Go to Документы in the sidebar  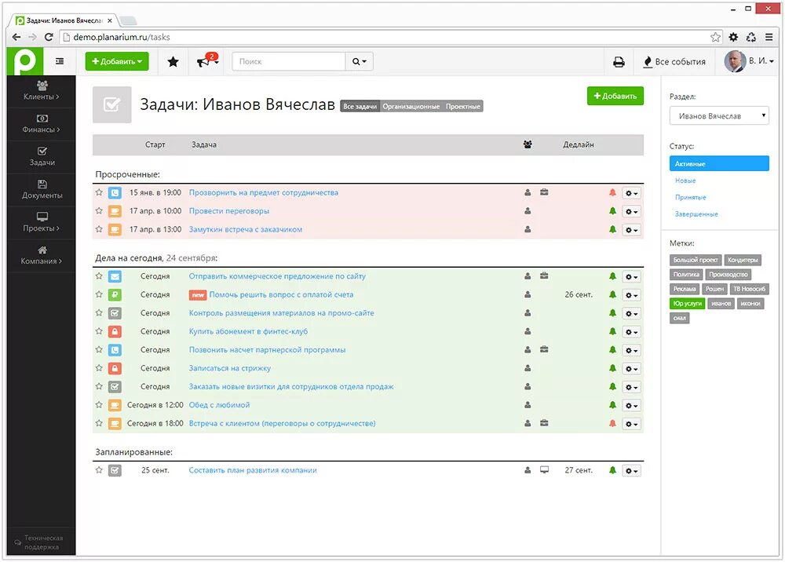click(x=42, y=190)
